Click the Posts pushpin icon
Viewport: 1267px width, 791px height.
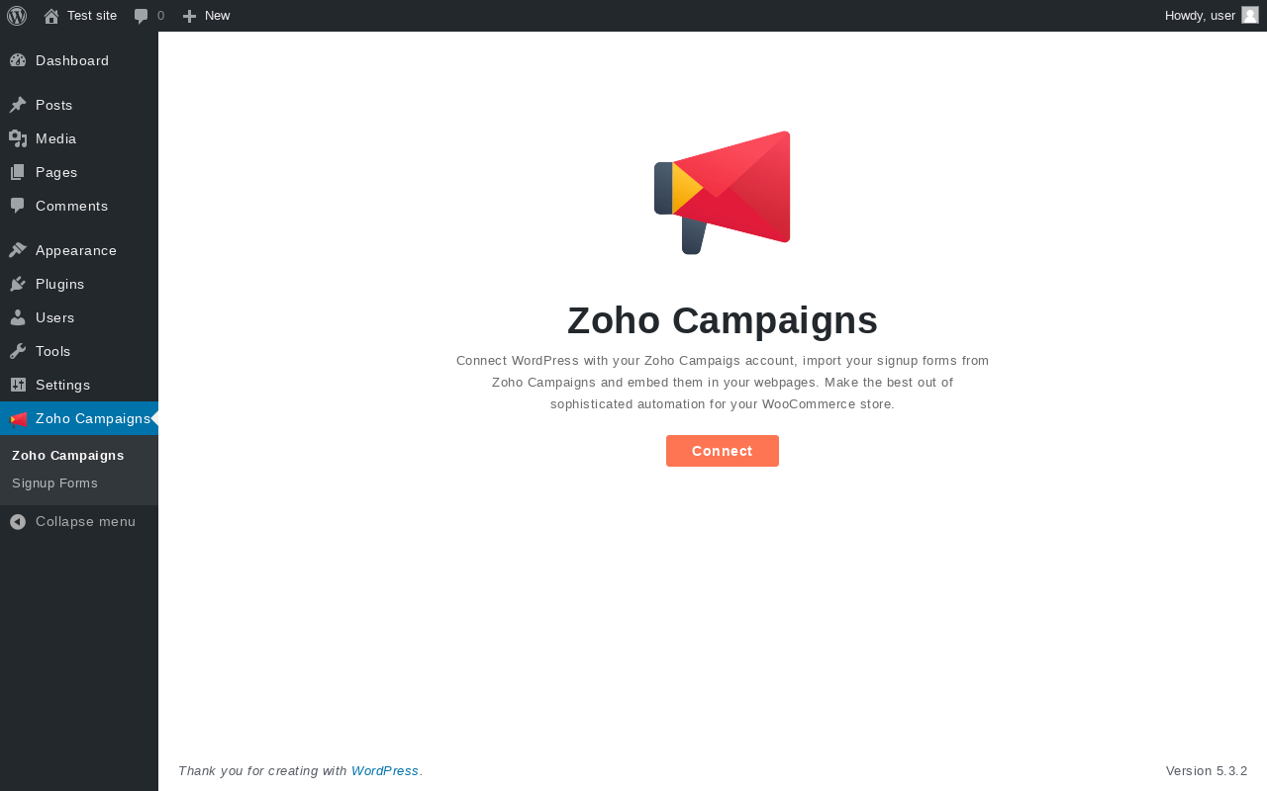click(18, 105)
